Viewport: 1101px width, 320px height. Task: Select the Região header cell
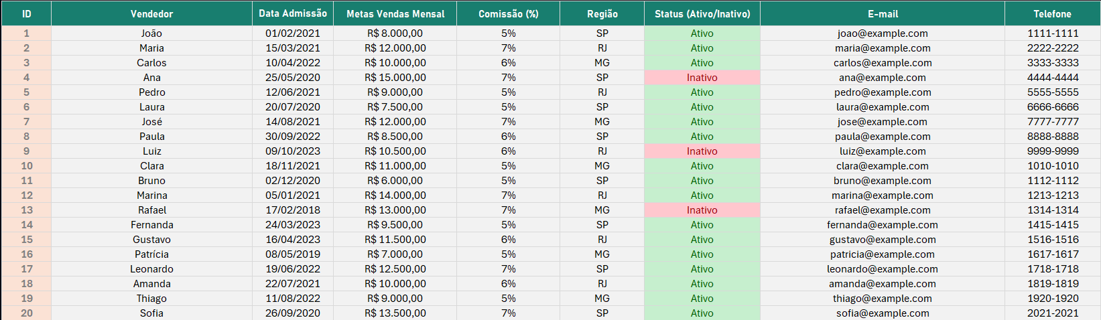602,13
